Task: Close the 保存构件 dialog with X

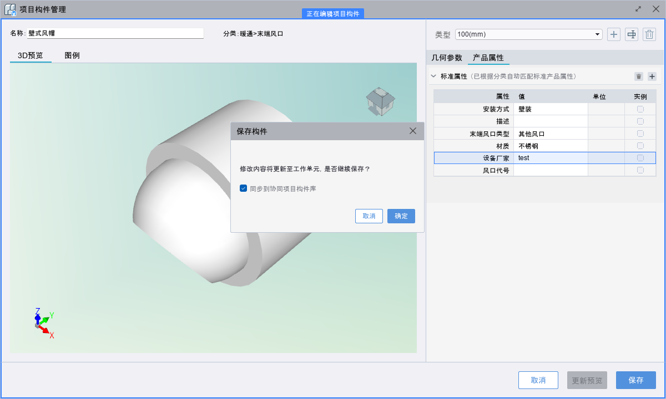Action: click(x=413, y=131)
